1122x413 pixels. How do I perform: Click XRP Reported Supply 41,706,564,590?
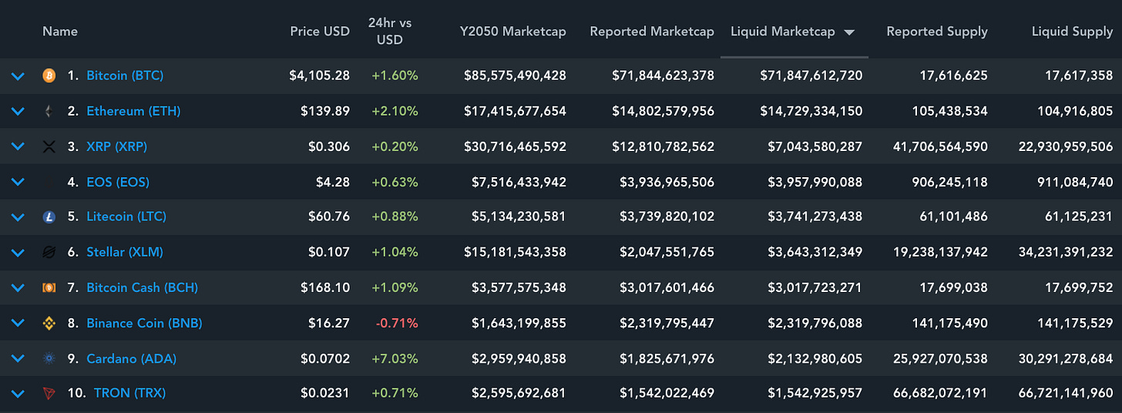click(x=941, y=146)
